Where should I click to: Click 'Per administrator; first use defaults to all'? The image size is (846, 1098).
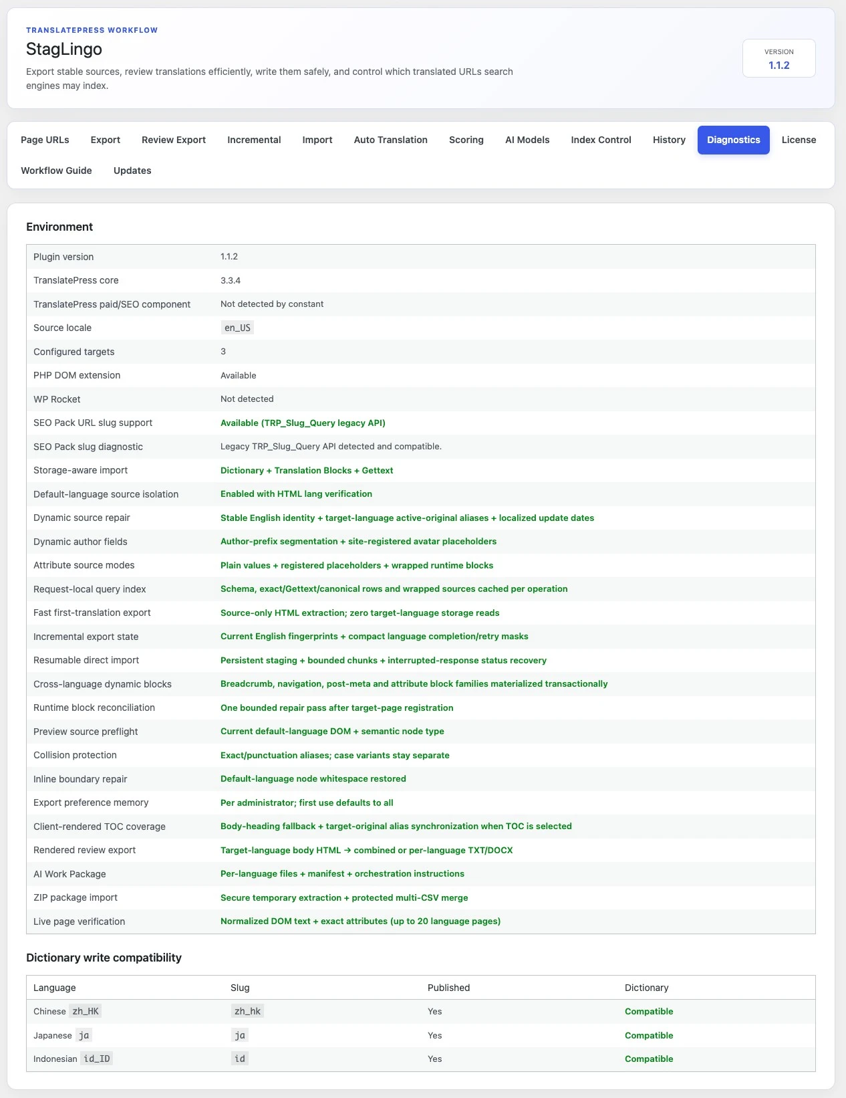[x=307, y=802]
